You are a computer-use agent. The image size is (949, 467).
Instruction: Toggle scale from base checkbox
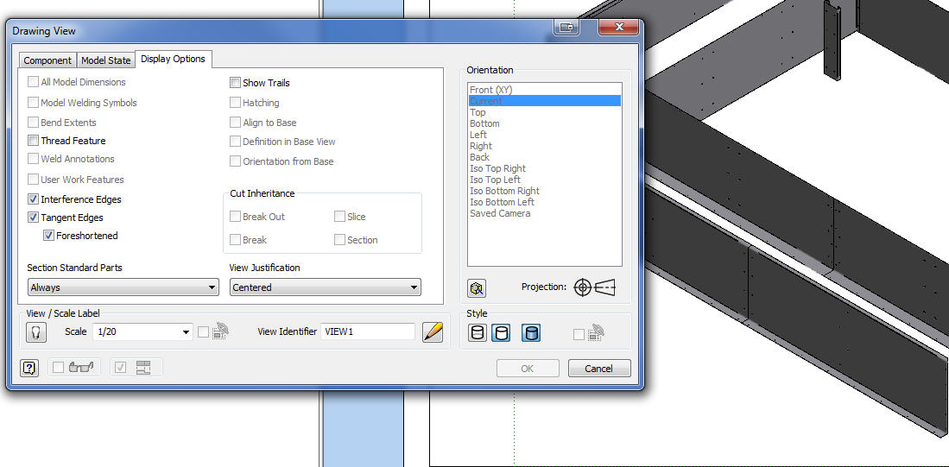point(204,332)
